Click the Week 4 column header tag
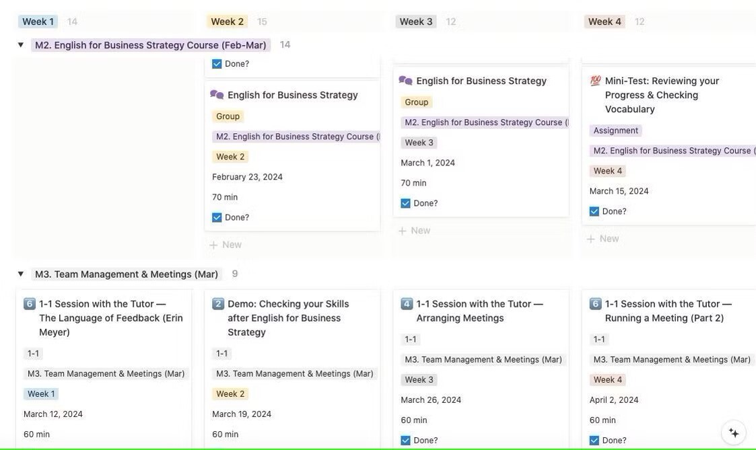The height and width of the screenshot is (450, 756). tap(605, 22)
